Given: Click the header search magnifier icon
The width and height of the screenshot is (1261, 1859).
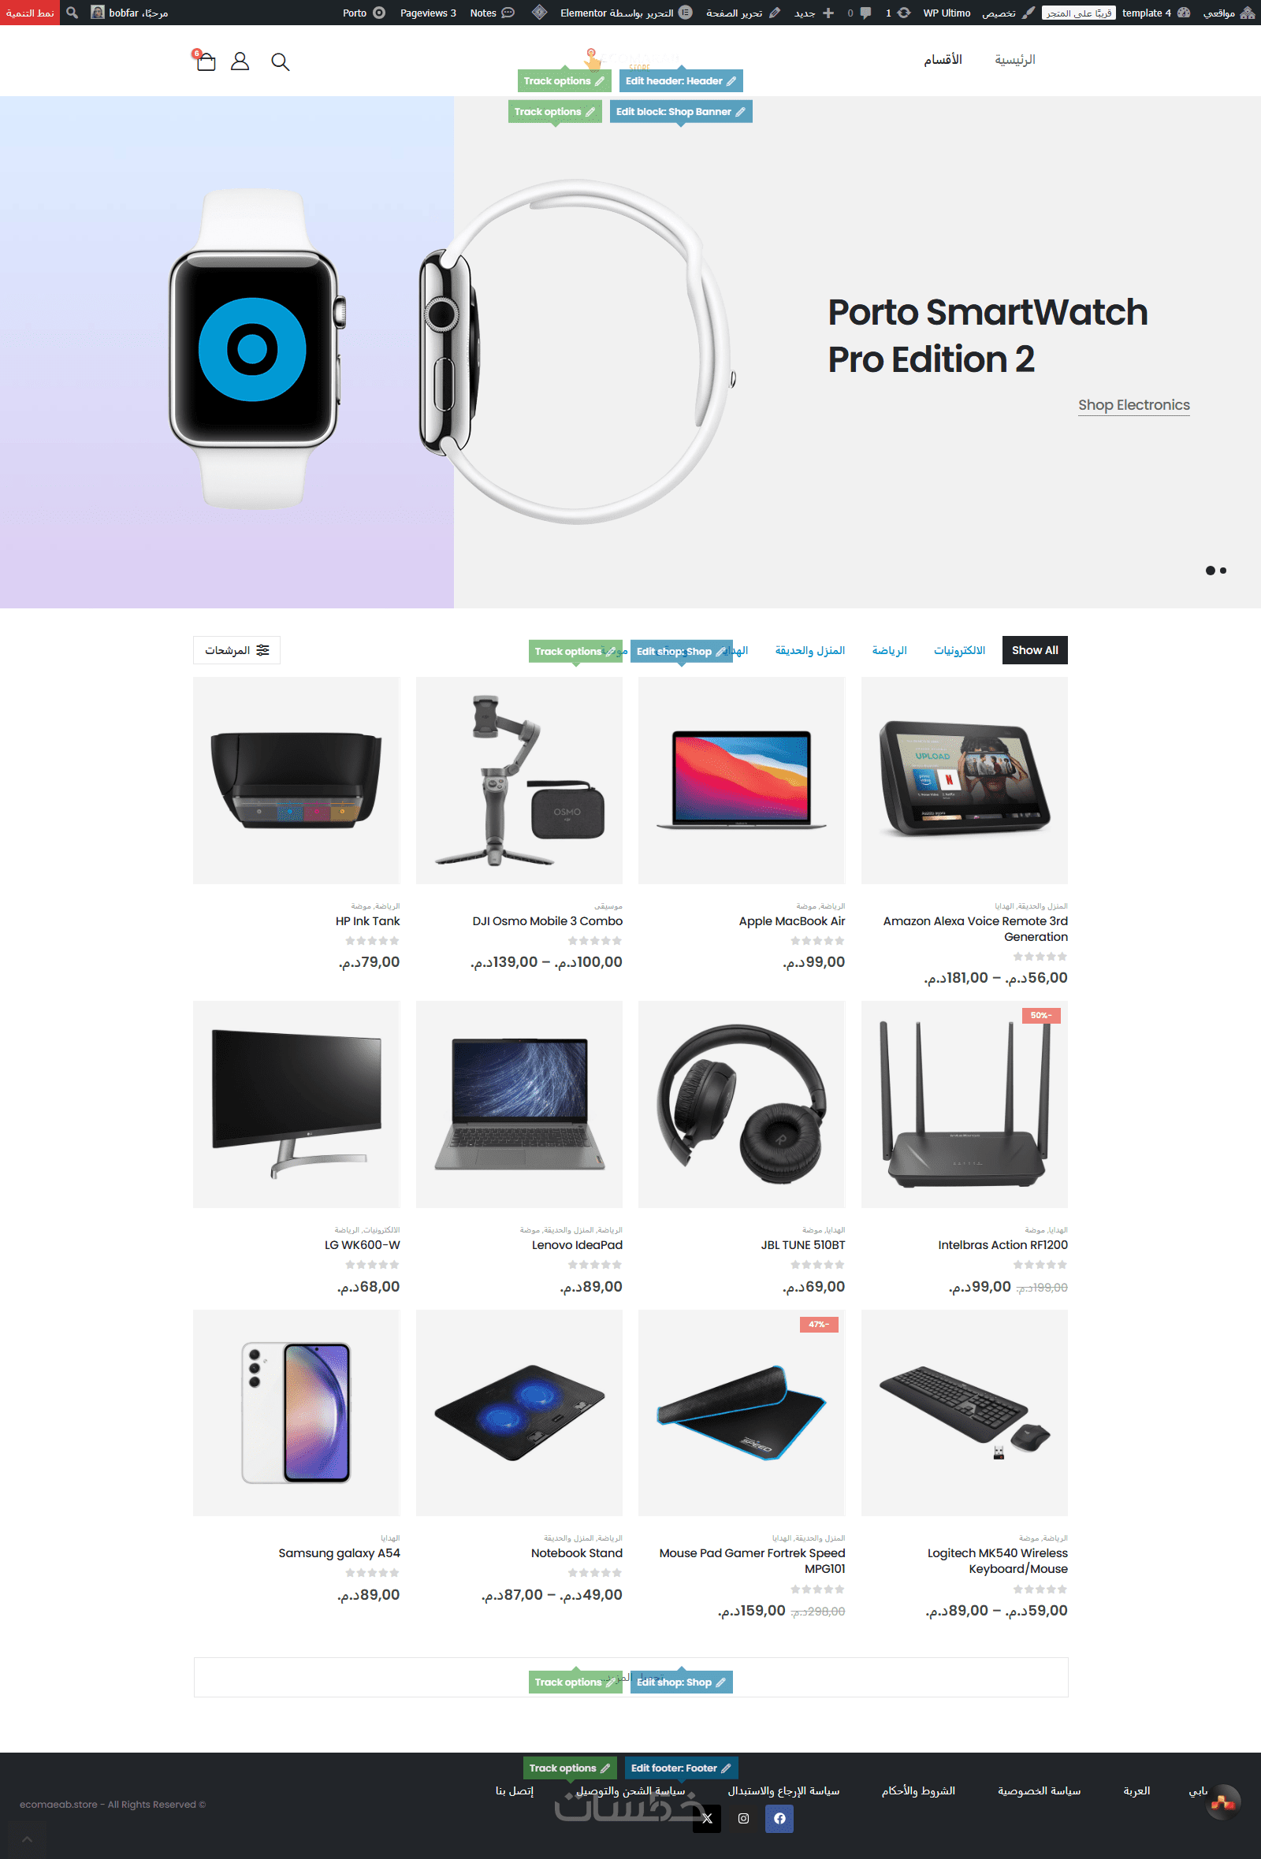Looking at the screenshot, I should tap(280, 61).
